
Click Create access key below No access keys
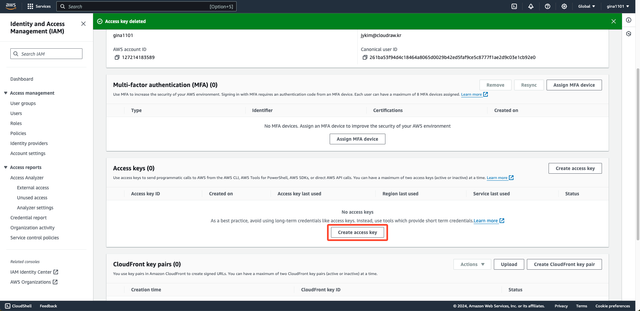pyautogui.click(x=357, y=232)
